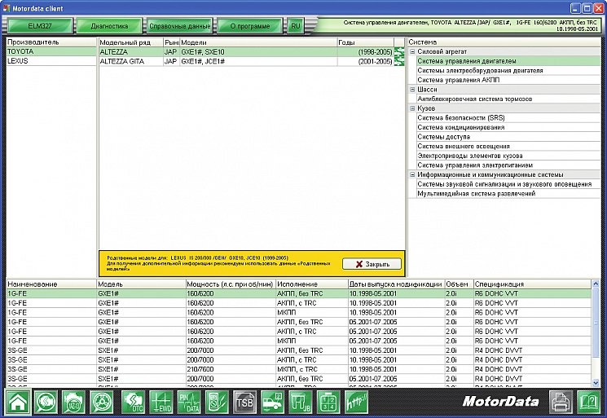This screenshot has width=607, height=418.
Task: Select Мультимедийная система развлечений
Action: (x=508, y=194)
